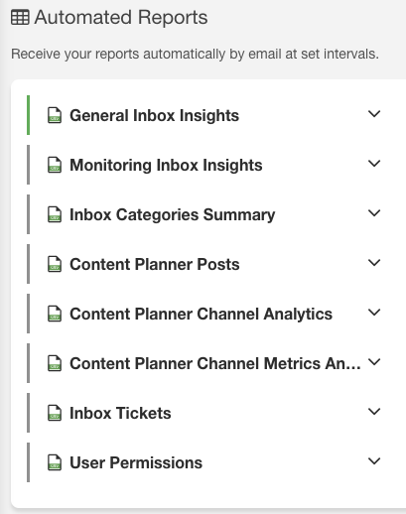Click the CSV icon beside Inbox Tickets

[x=55, y=413]
